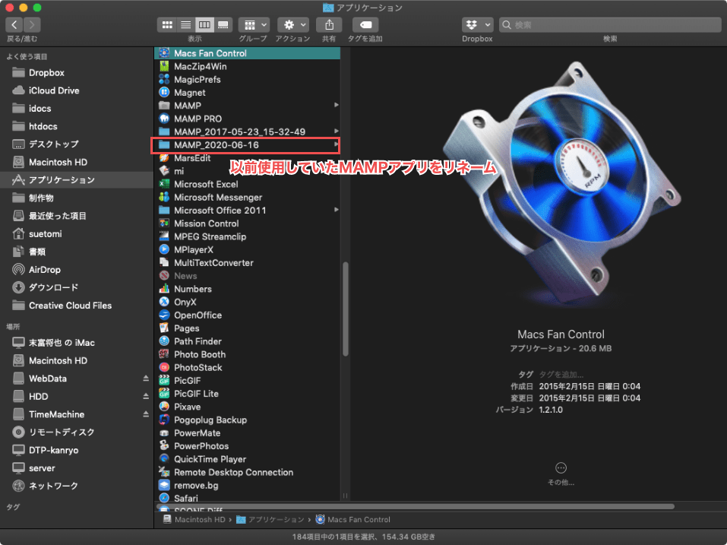Open Dropbox in the sidebar
727x545 pixels.
[x=46, y=73]
